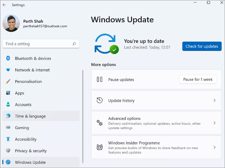Open Time & language settings
The height and width of the screenshot is (168, 225).
(x=41, y=116)
